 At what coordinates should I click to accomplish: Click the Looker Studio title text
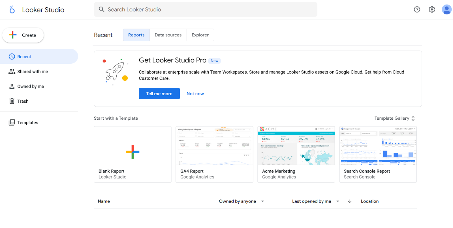[43, 10]
